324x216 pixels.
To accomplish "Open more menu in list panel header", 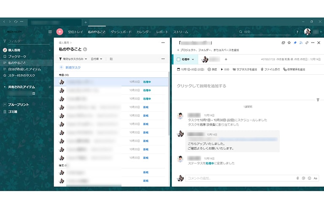I will pyautogui.click(x=163, y=43).
